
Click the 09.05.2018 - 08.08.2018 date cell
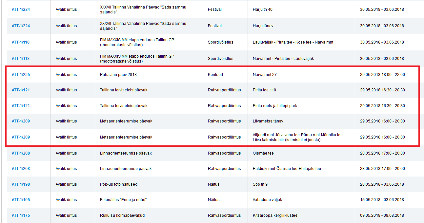[x=382, y=215]
